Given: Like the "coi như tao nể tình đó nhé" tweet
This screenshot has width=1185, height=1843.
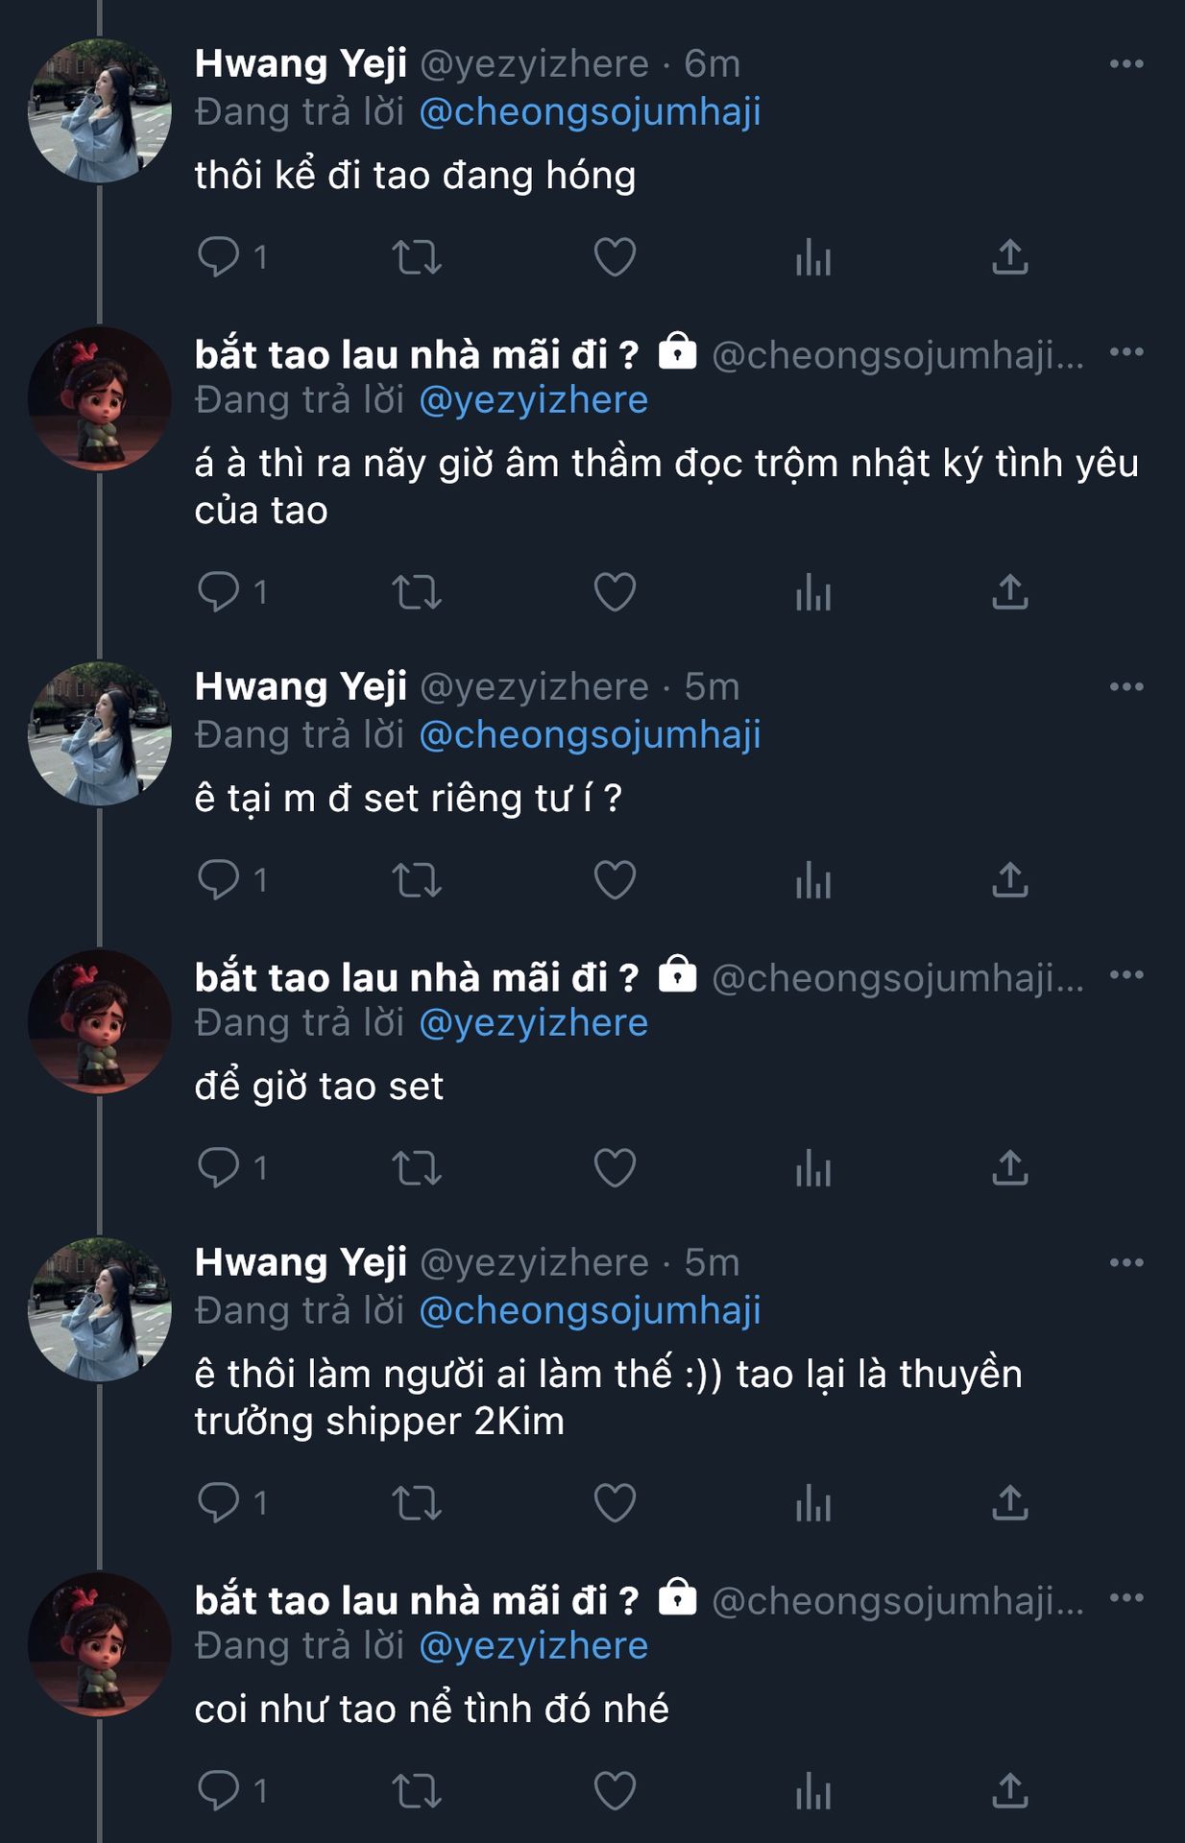Looking at the screenshot, I should 615,1791.
